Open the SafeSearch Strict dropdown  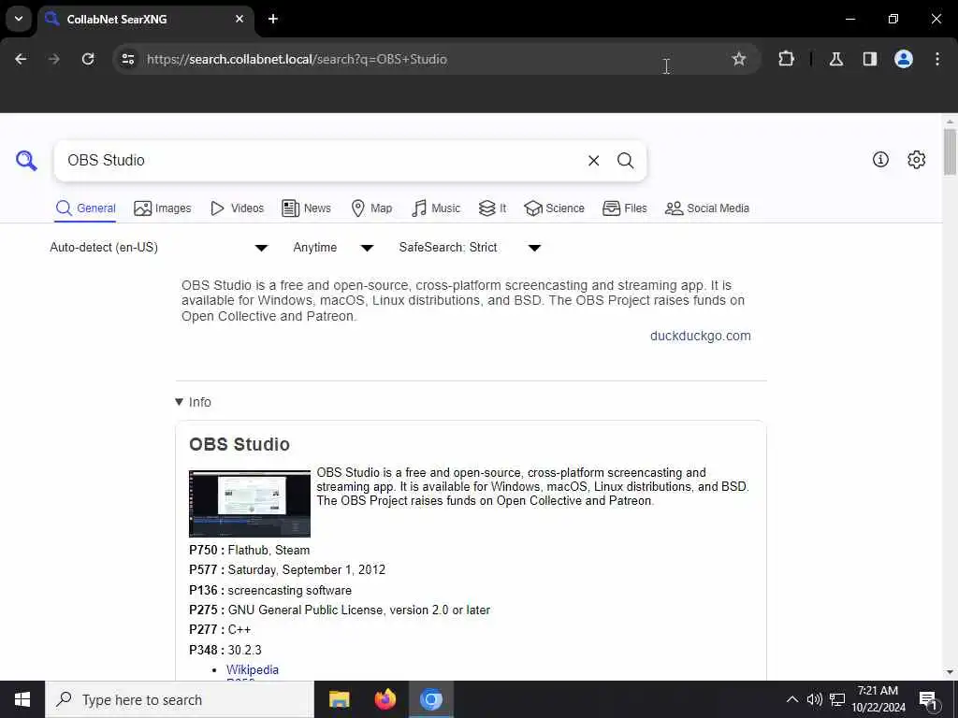(x=470, y=247)
